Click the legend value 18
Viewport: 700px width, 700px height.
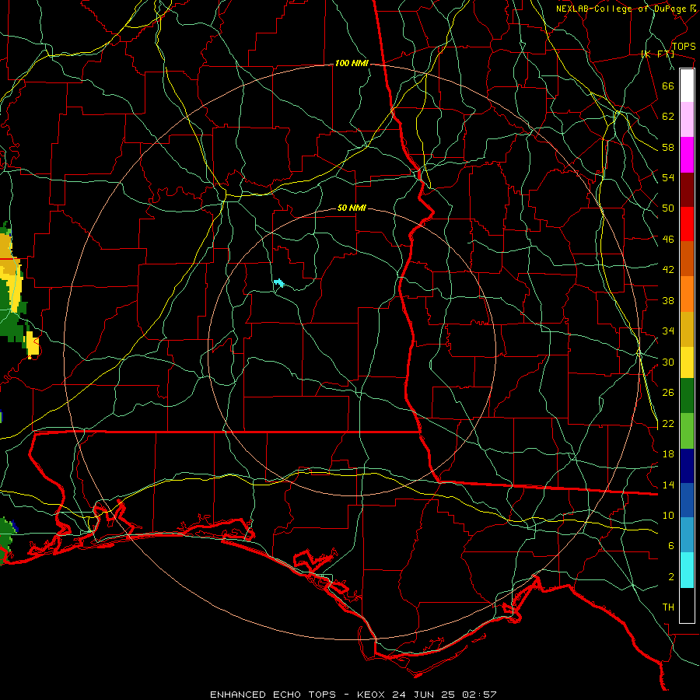(x=668, y=454)
